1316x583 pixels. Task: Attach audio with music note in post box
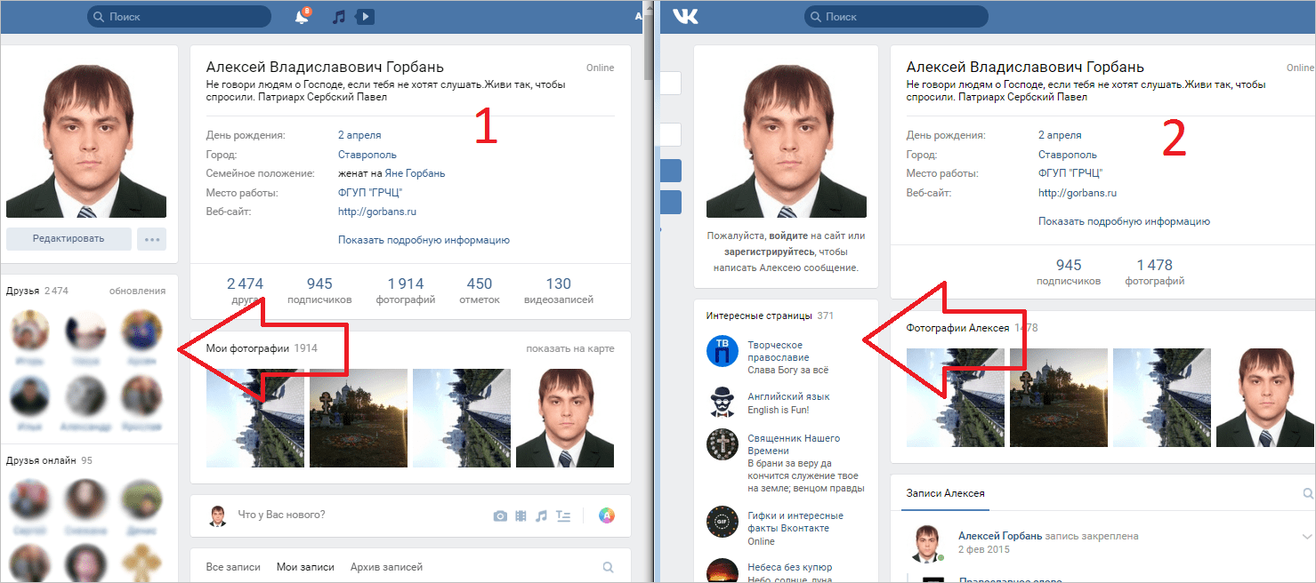tap(541, 515)
